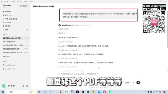The height and width of the screenshot is (94, 168).
Task: Click the user prompt message bubble
Action: (x=100, y=15)
